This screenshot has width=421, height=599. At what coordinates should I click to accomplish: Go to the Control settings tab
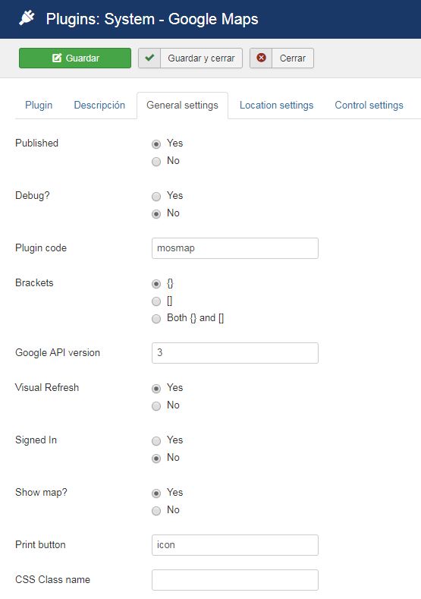[x=369, y=105]
